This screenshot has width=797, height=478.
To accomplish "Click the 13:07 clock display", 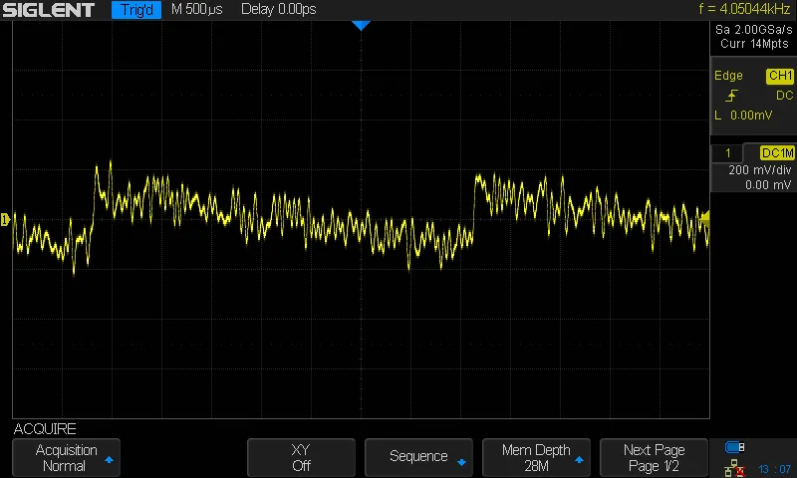I will (x=775, y=469).
